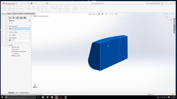Switch to the Sketch ribbon tab
This screenshot has height=99, width=177.
coord(9,13)
